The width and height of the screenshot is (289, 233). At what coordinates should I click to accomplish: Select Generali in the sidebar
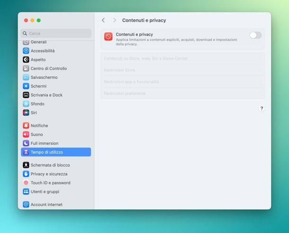56,42
